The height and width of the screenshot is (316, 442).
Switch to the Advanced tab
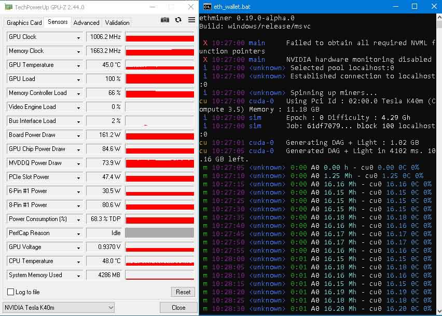point(86,22)
